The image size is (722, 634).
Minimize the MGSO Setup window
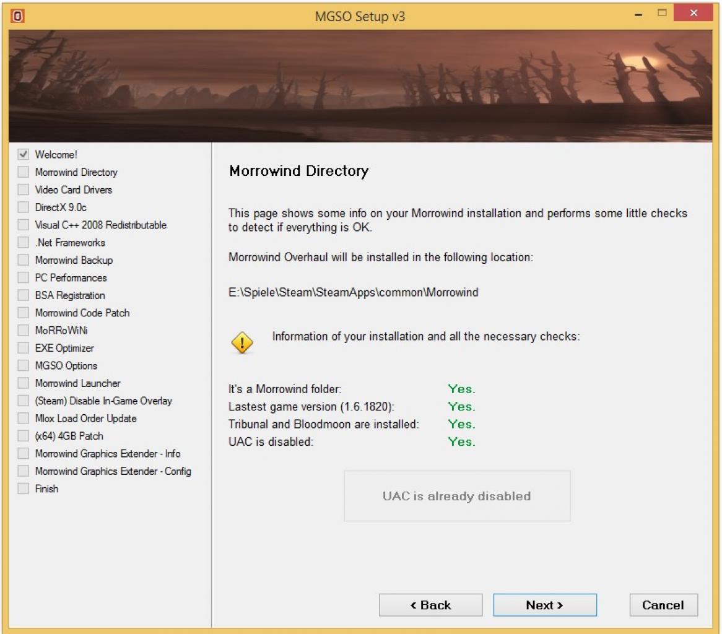[638, 14]
